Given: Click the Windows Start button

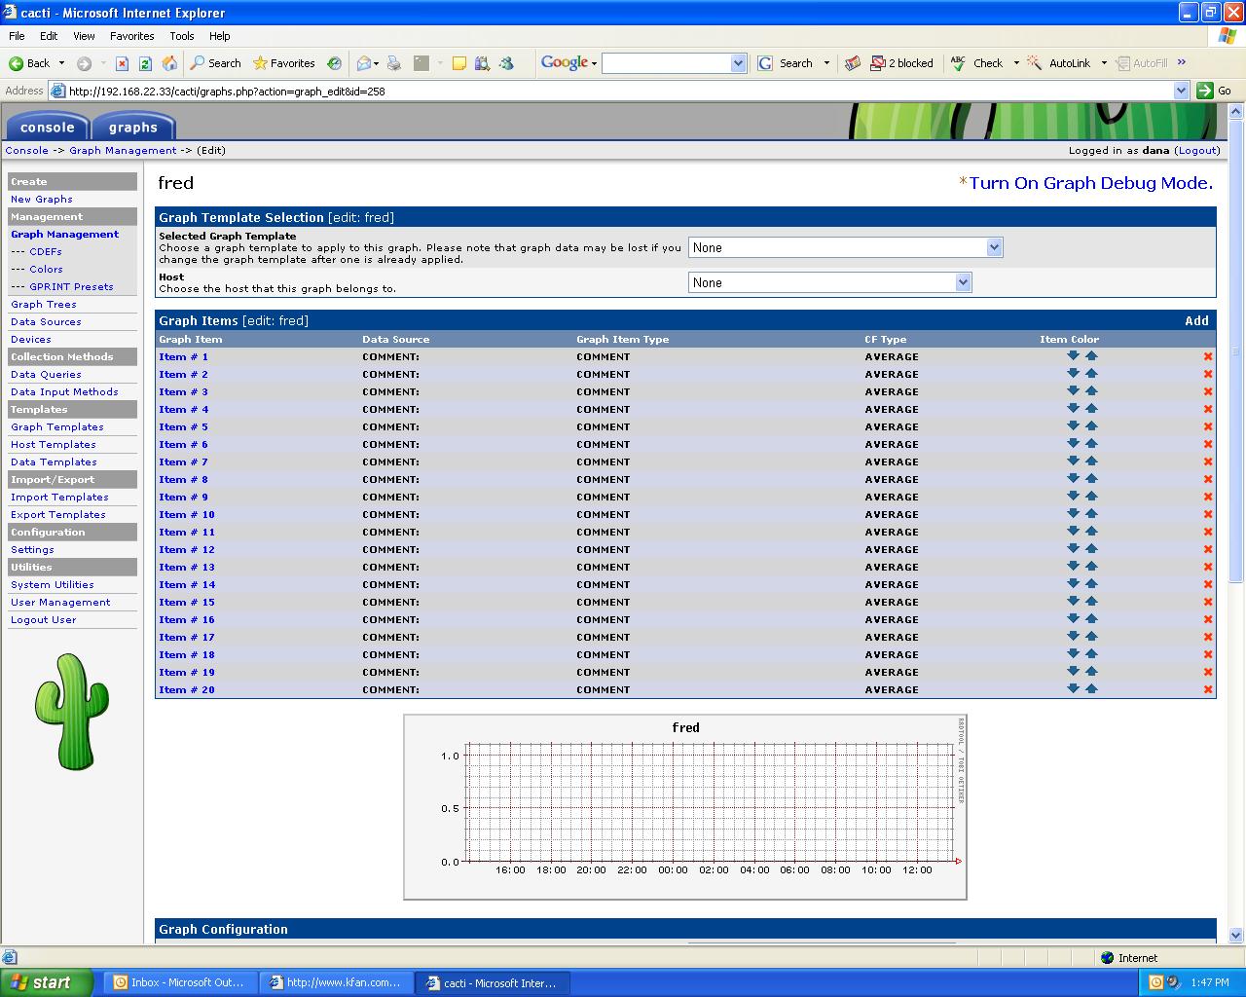Looking at the screenshot, I should tap(47, 982).
